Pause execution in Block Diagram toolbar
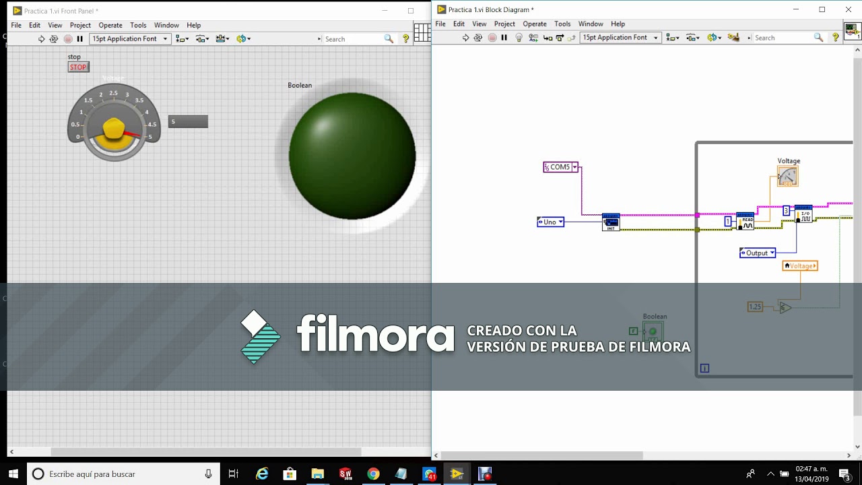This screenshot has height=485, width=862. pyautogui.click(x=504, y=38)
